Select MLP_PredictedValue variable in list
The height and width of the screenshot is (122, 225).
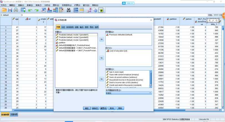(x=74, y=45)
